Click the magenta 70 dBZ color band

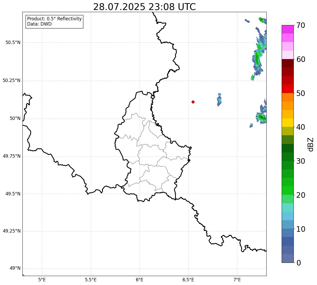(288, 29)
